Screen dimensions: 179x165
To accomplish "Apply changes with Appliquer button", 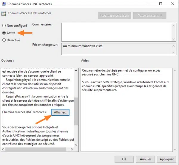I will 166,159.
